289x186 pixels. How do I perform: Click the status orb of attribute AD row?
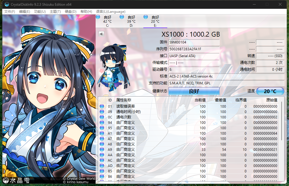point(102,166)
